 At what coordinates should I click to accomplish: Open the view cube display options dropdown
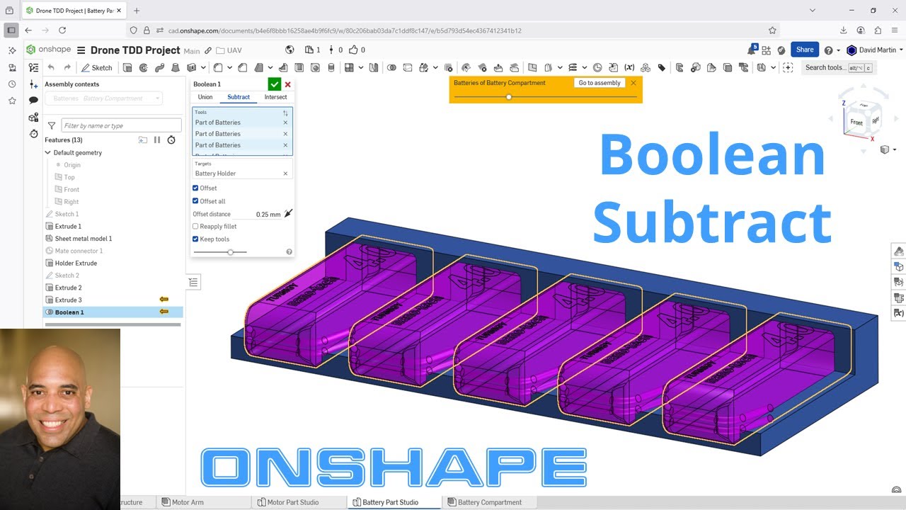click(x=888, y=149)
